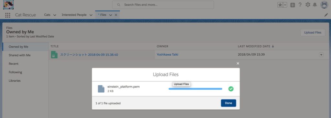Click the 1 of 1 file uploaded status
The image size is (331, 118).
[x=108, y=103]
